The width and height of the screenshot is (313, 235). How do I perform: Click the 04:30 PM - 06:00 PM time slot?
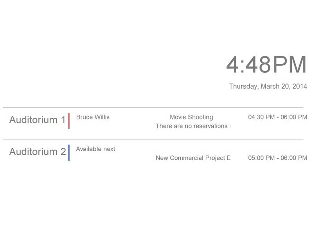(278, 117)
